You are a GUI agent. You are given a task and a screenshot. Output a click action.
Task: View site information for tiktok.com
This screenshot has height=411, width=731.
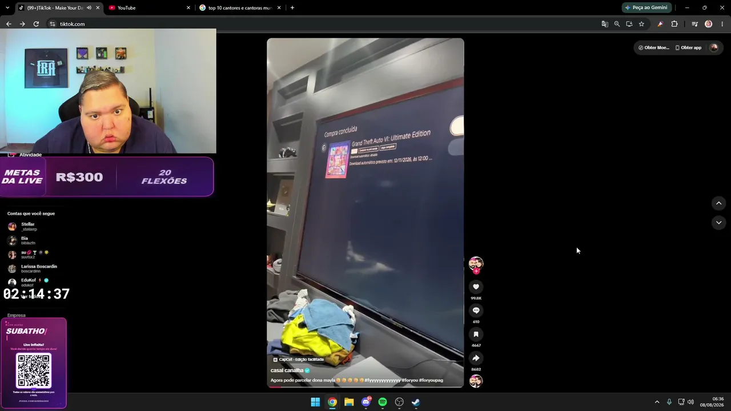tap(52, 24)
